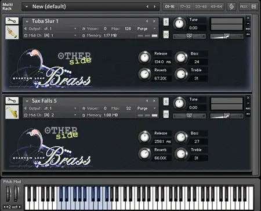This screenshot has height=211, width=261.
Task: Click the Sax Falls 5 max voices value 32
Action: point(128,108)
